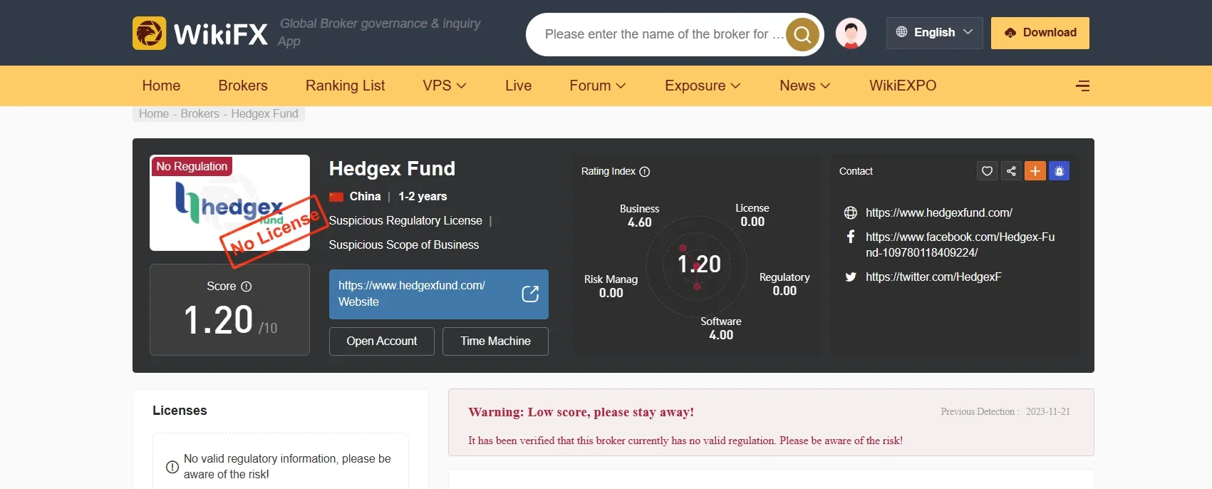Click the search magnifier button
The width and height of the screenshot is (1212, 489).
click(802, 34)
